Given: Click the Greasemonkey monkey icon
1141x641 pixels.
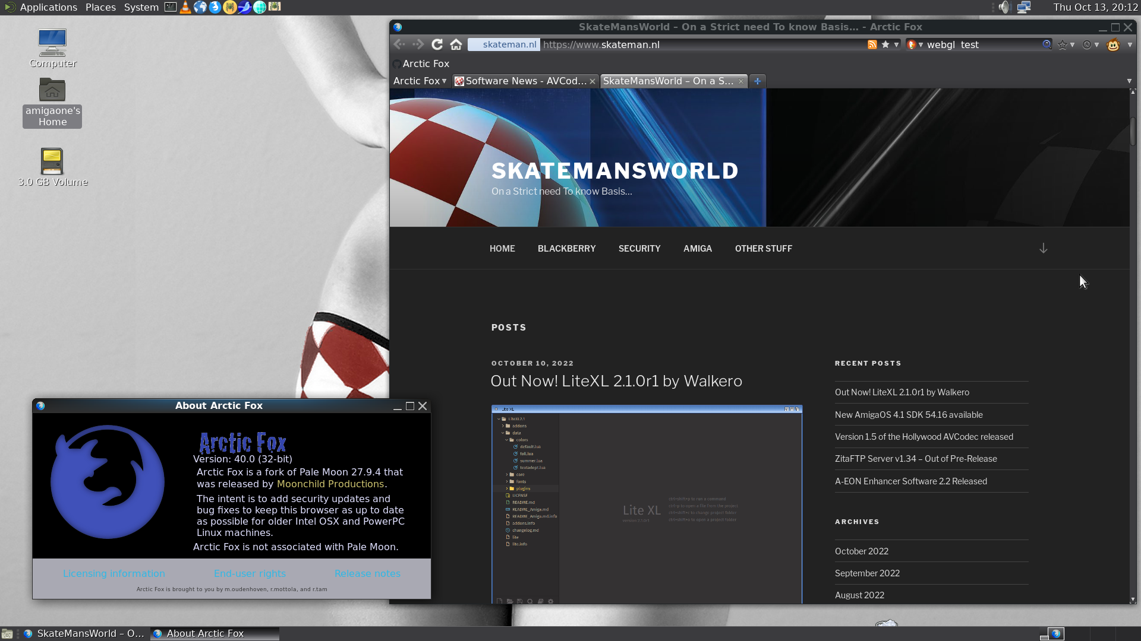Looking at the screenshot, I should pyautogui.click(x=1113, y=45).
